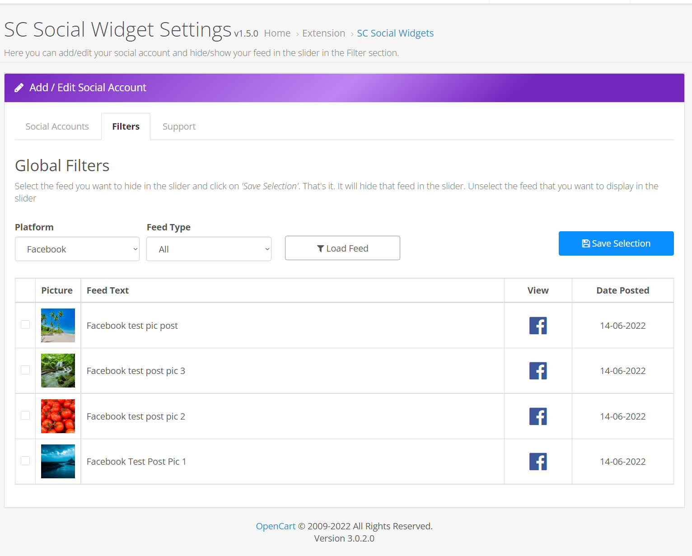Click Facebook icon for 'test post pic 3'
Screen dimensions: 692x556
(538, 371)
